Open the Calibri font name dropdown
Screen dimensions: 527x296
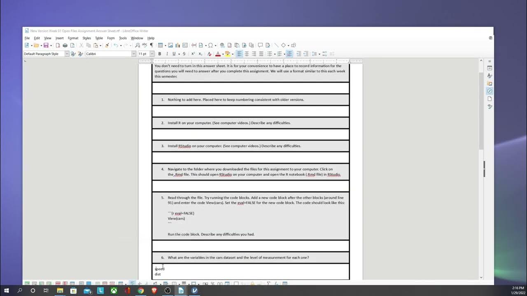point(134,54)
